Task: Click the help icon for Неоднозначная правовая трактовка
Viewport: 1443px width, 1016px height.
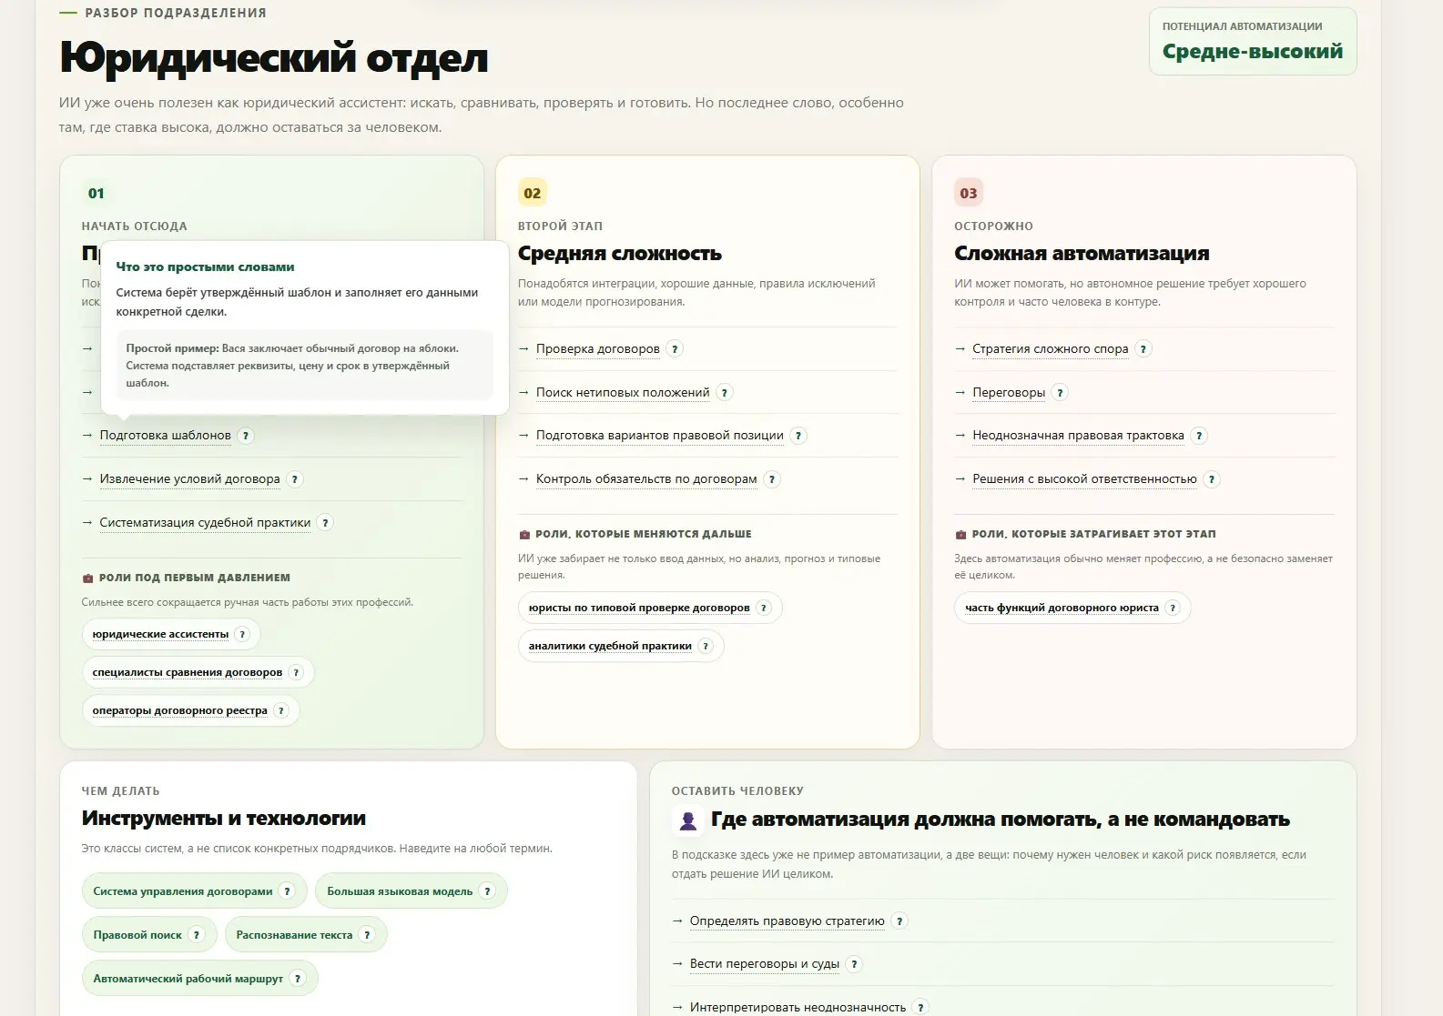Action: click(x=1199, y=436)
